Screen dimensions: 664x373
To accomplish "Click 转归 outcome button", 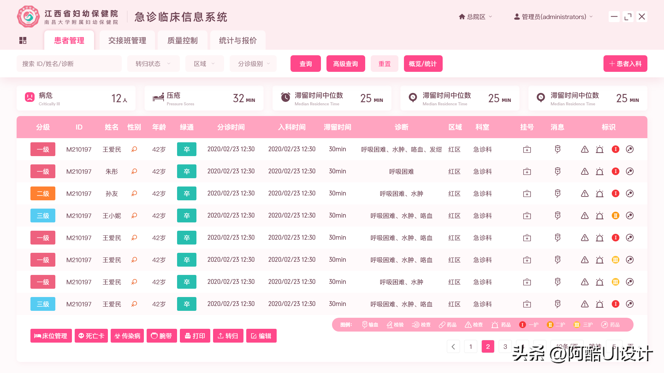I will click(x=228, y=336).
